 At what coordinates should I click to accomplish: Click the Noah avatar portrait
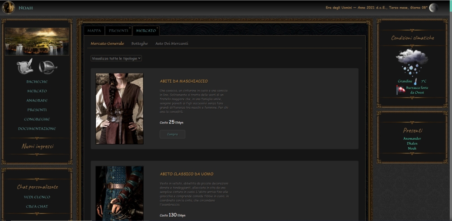pos(9,8)
